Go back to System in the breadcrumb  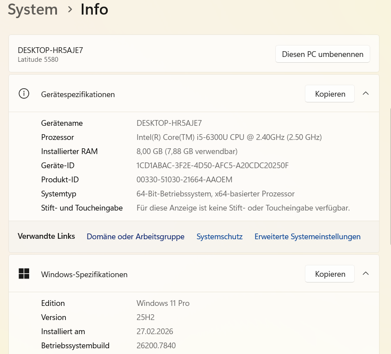click(33, 9)
